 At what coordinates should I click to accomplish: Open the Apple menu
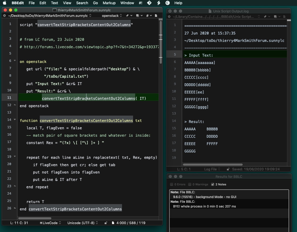(4, 3)
